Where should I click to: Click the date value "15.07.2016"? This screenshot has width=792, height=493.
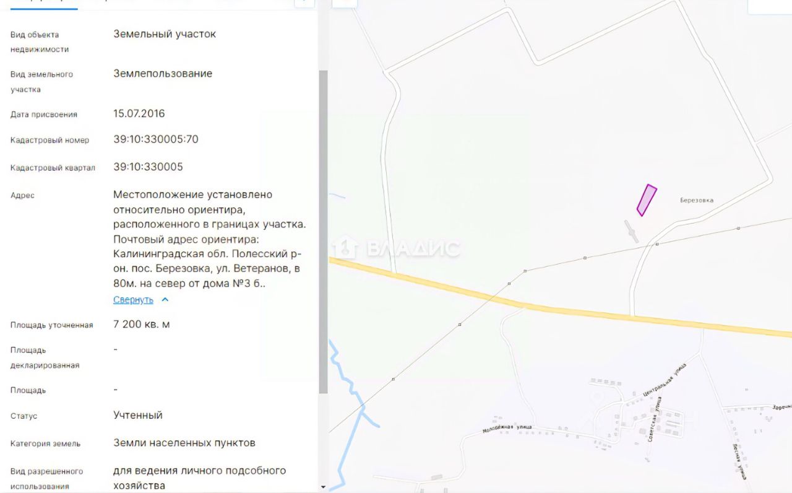tap(139, 113)
